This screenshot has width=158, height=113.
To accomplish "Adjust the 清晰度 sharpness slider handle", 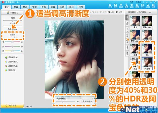I will pos(15,37).
